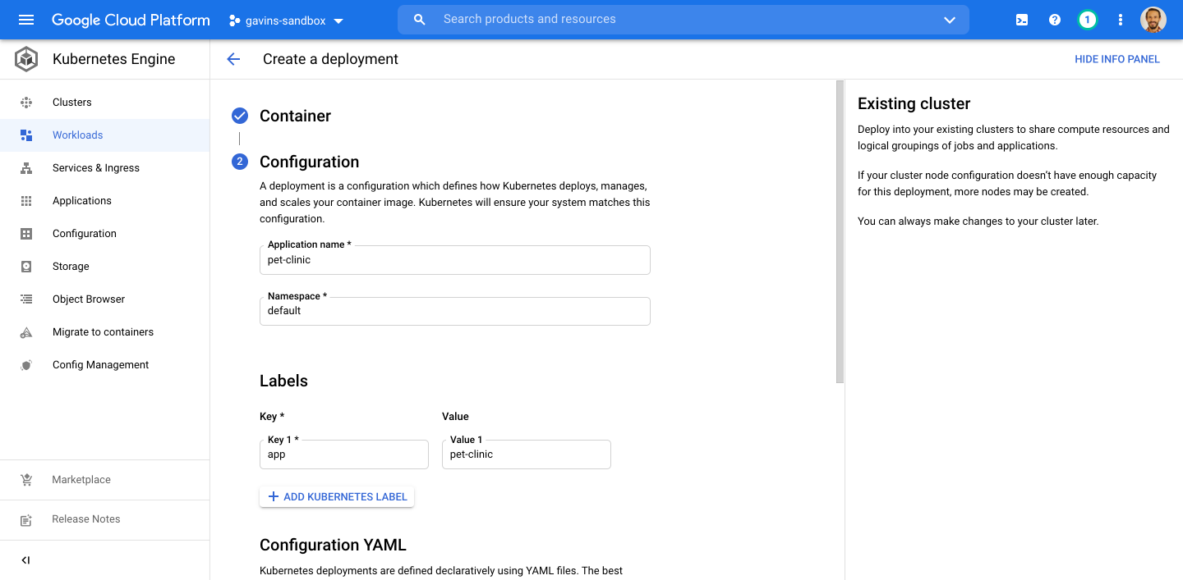Collapse the sidebar navigation panel
Image resolution: width=1183 pixels, height=580 pixels.
click(x=25, y=559)
